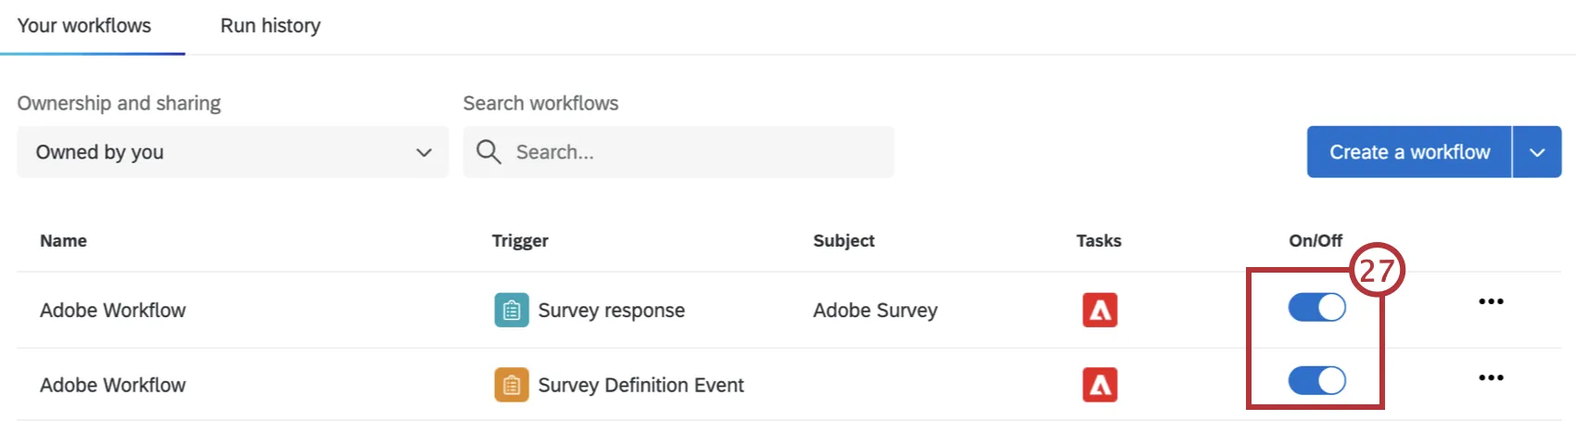Image resolution: width=1576 pixels, height=421 pixels.
Task: Click the Trigger column header
Action: tap(520, 241)
